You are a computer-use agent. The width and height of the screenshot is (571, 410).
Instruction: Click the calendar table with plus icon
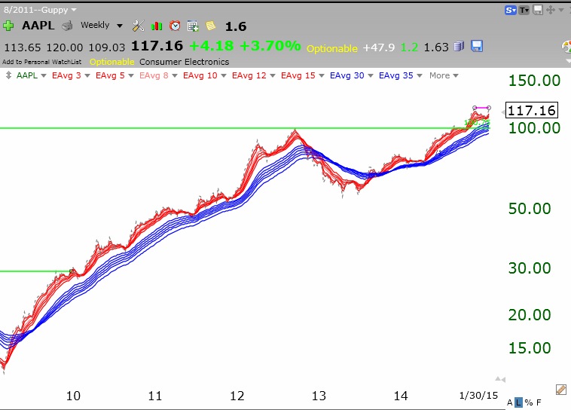coord(193,26)
